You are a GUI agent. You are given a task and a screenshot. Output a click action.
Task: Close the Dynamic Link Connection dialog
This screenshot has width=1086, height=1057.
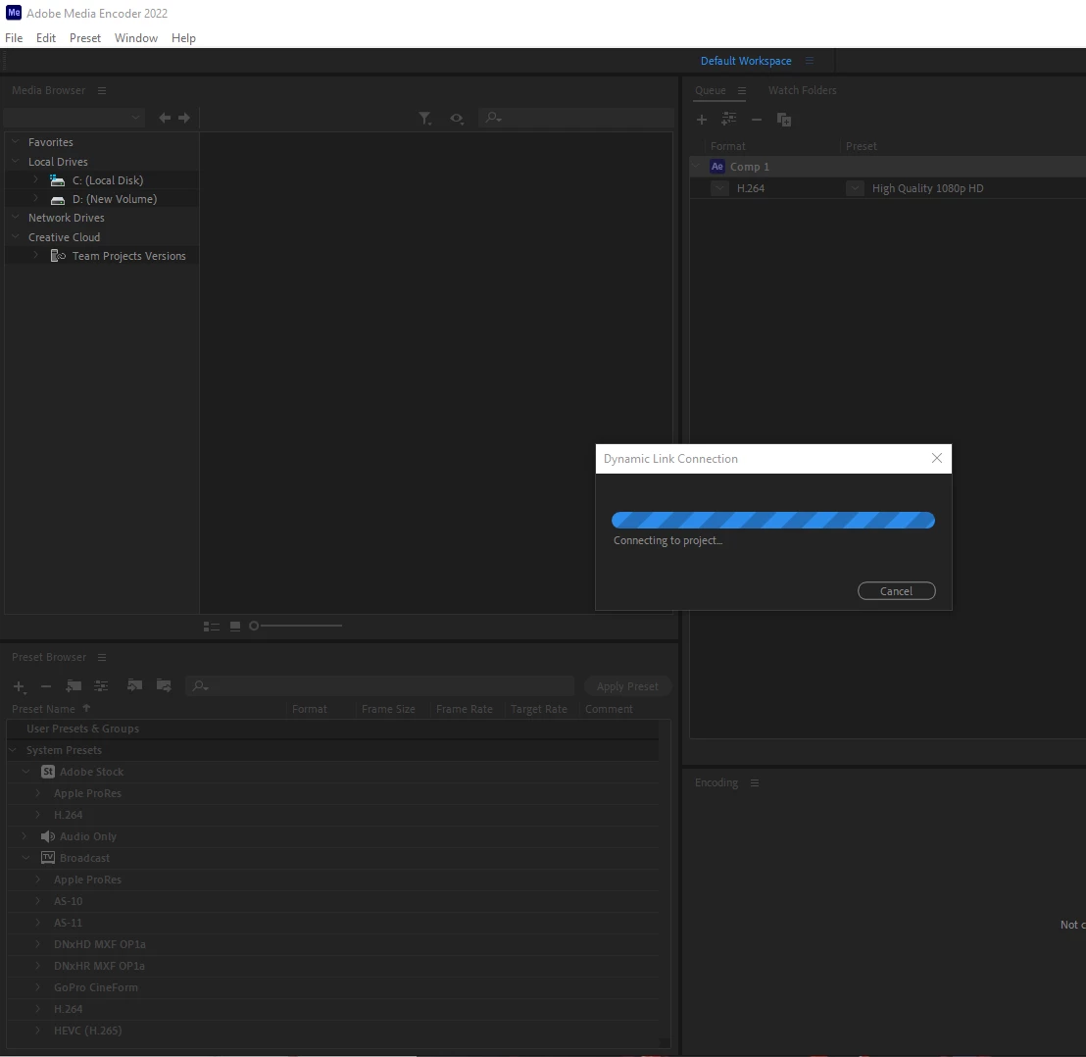point(936,459)
